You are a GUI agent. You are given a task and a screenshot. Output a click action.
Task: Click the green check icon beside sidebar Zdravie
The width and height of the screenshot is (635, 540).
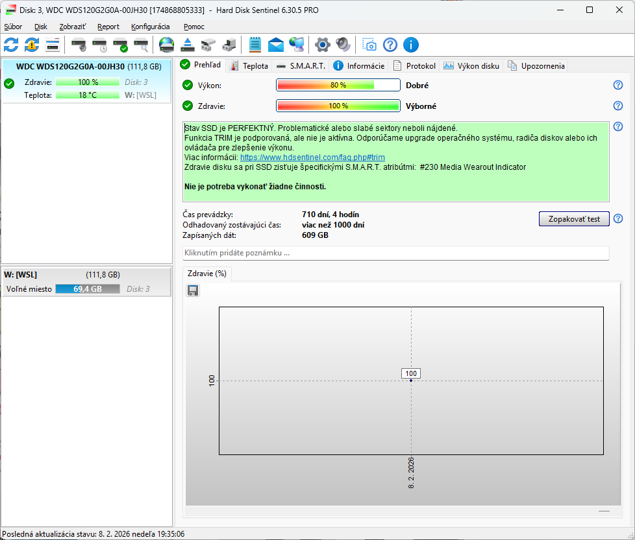[x=9, y=84]
